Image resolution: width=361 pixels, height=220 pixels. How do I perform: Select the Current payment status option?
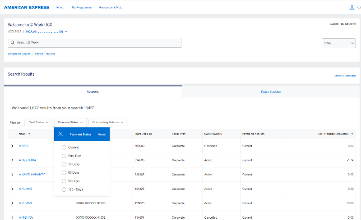[64, 147]
